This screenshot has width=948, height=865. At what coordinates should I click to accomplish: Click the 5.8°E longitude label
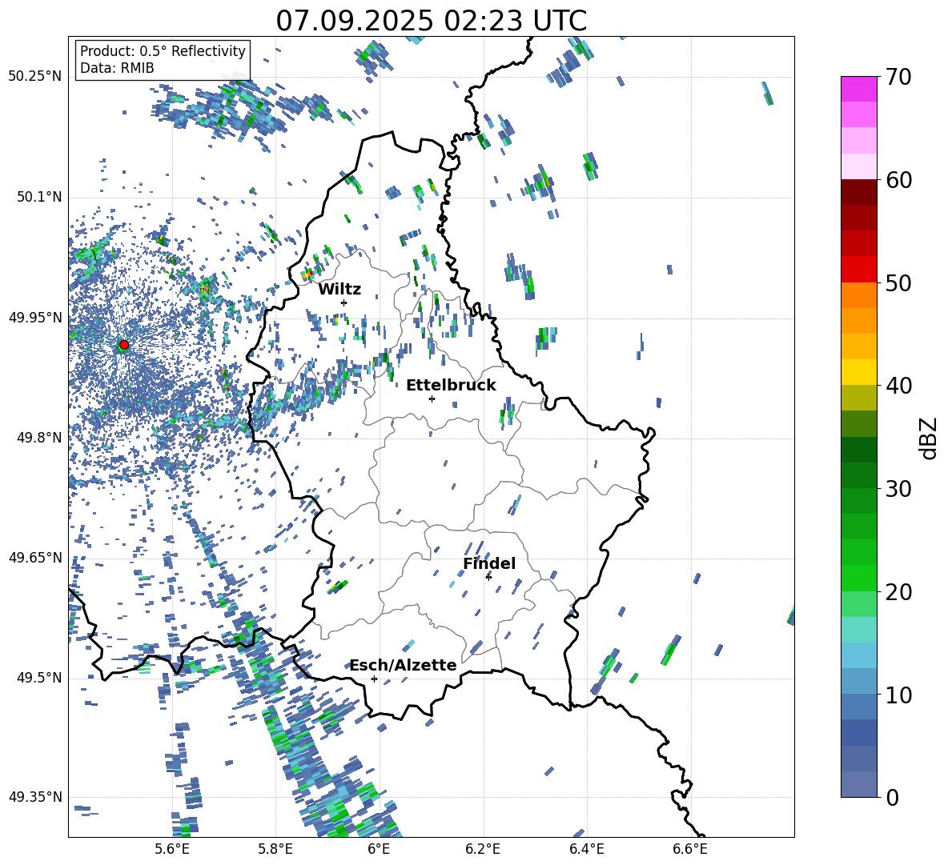pos(275,849)
